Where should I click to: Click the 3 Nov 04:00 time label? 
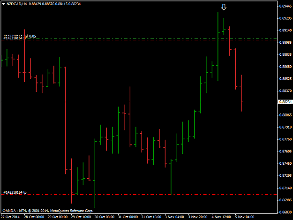pyautogui.click(x=174, y=217)
